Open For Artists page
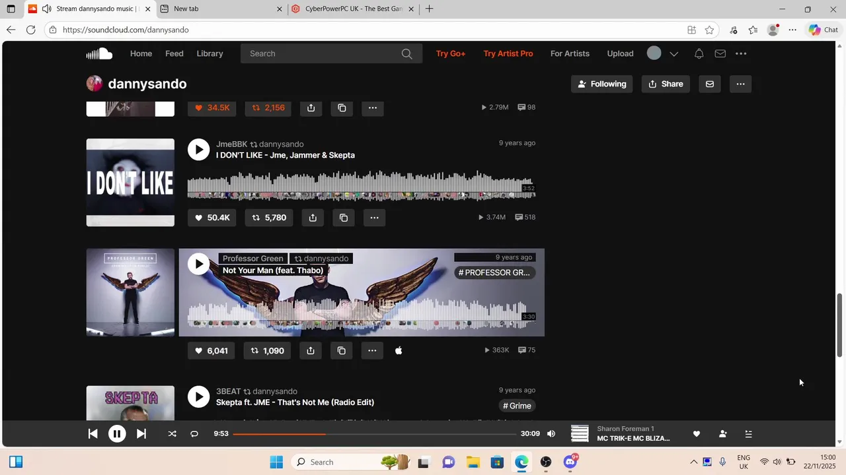The width and height of the screenshot is (846, 475). (570, 53)
